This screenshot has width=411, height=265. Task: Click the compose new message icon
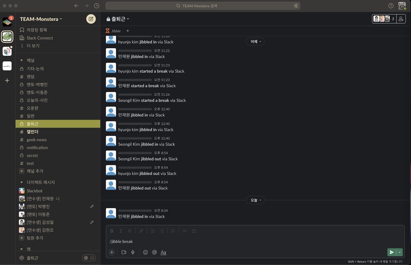coord(91,19)
